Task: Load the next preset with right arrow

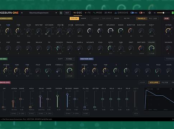Action: [x=56, y=13]
